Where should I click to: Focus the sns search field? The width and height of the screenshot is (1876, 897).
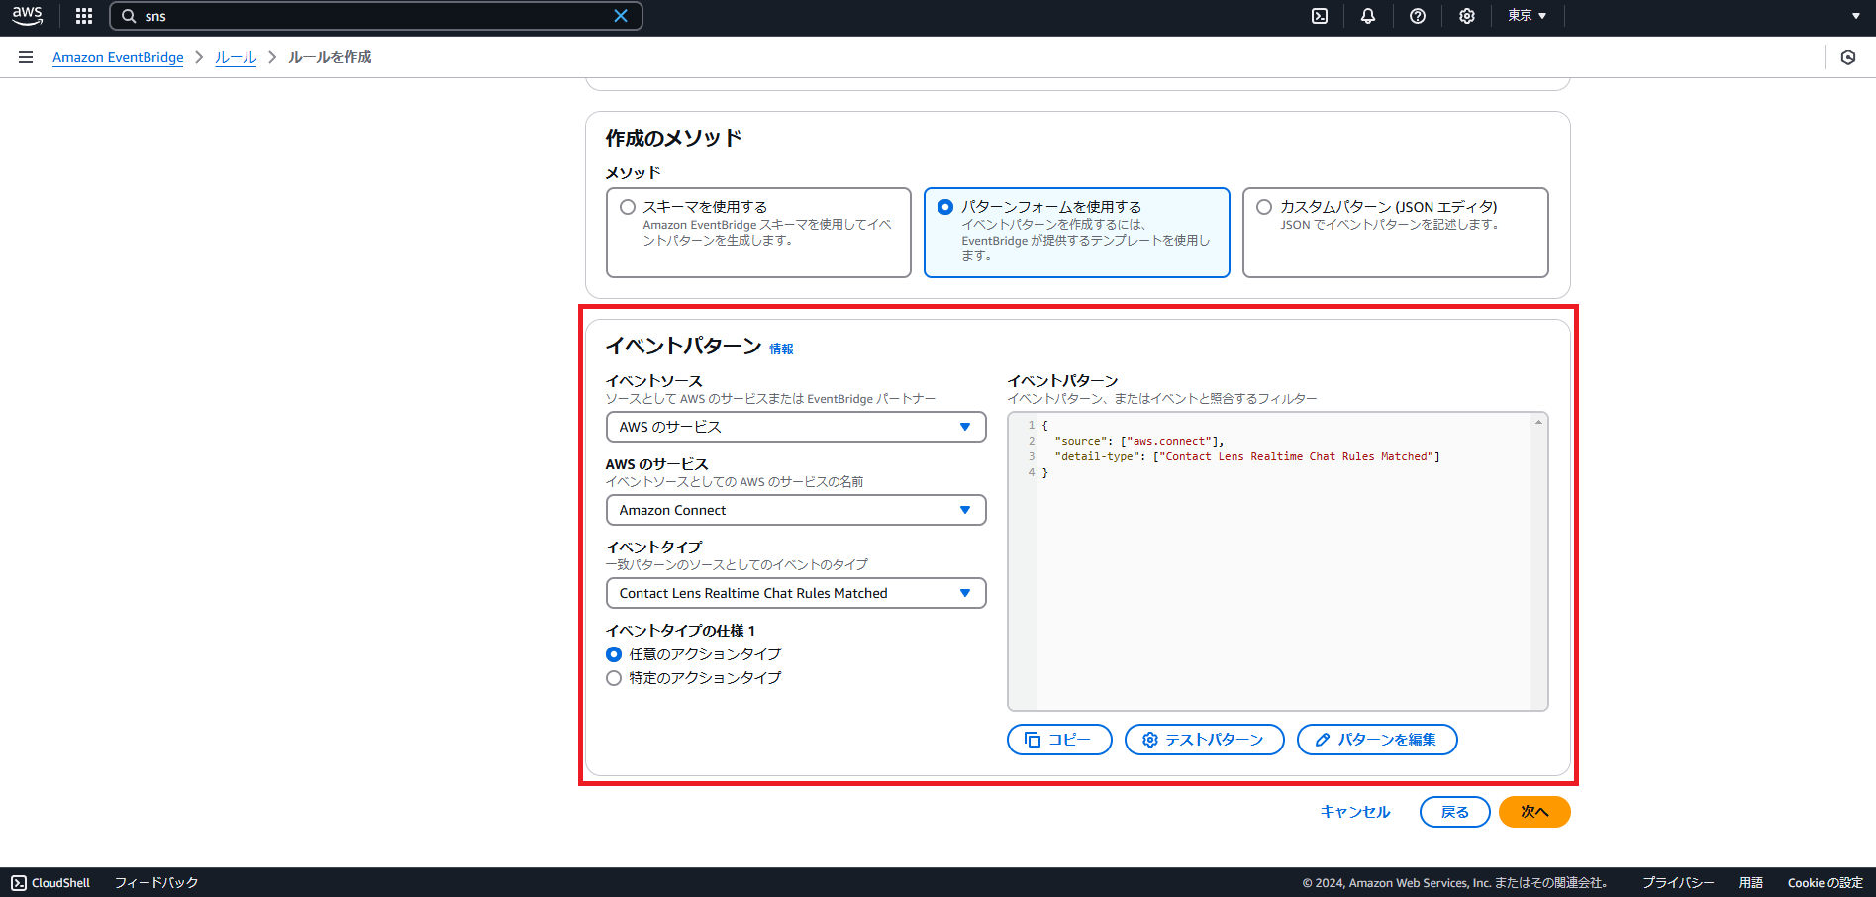click(376, 16)
